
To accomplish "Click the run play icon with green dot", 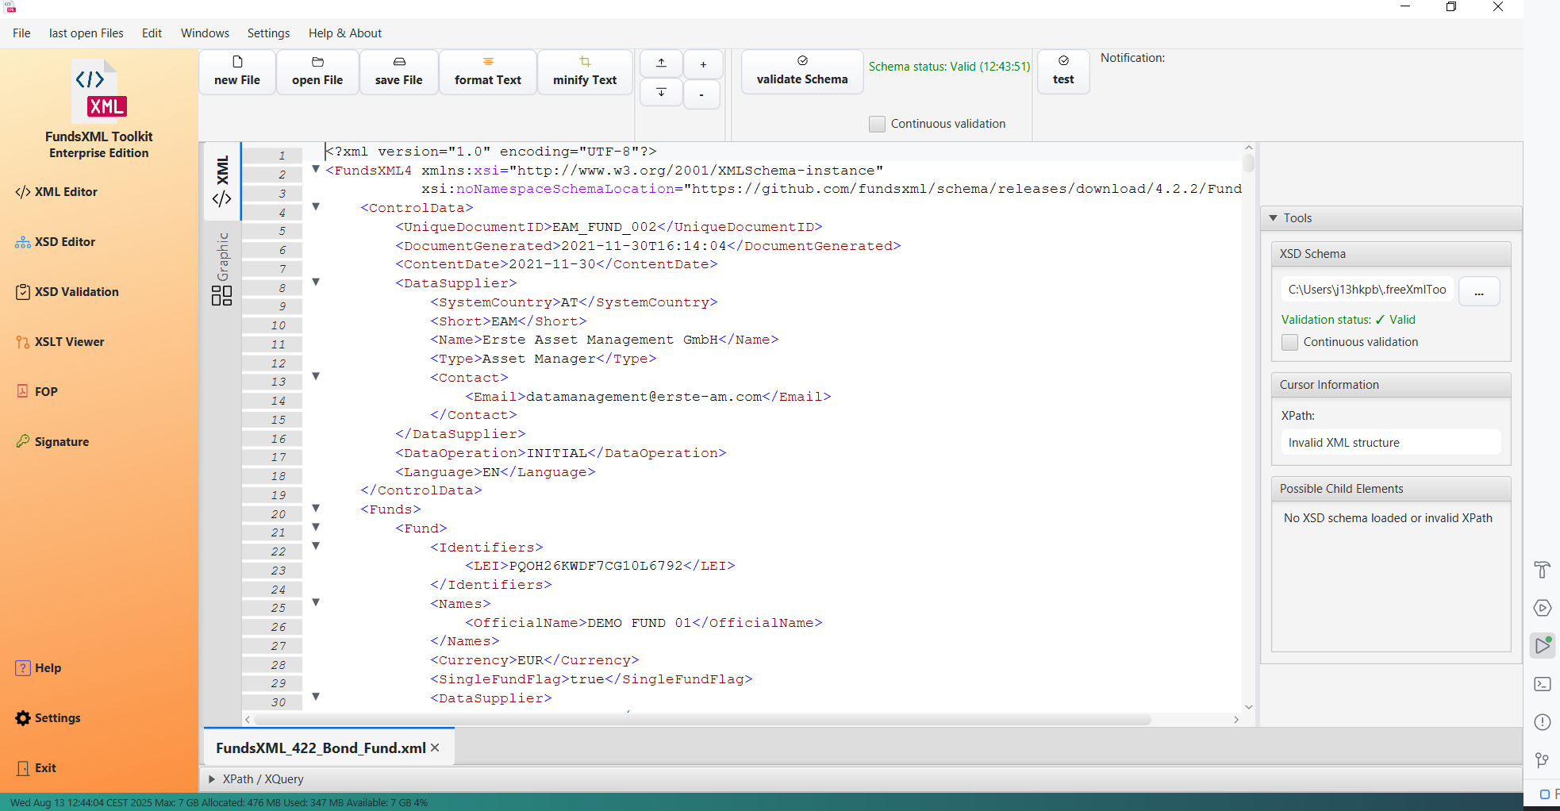I will coord(1543,646).
